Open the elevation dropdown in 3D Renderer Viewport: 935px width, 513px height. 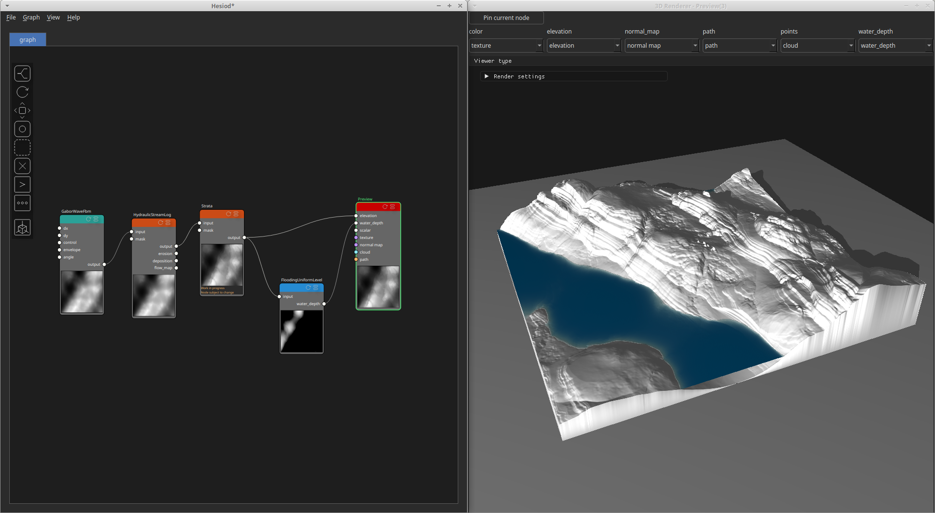(584, 45)
